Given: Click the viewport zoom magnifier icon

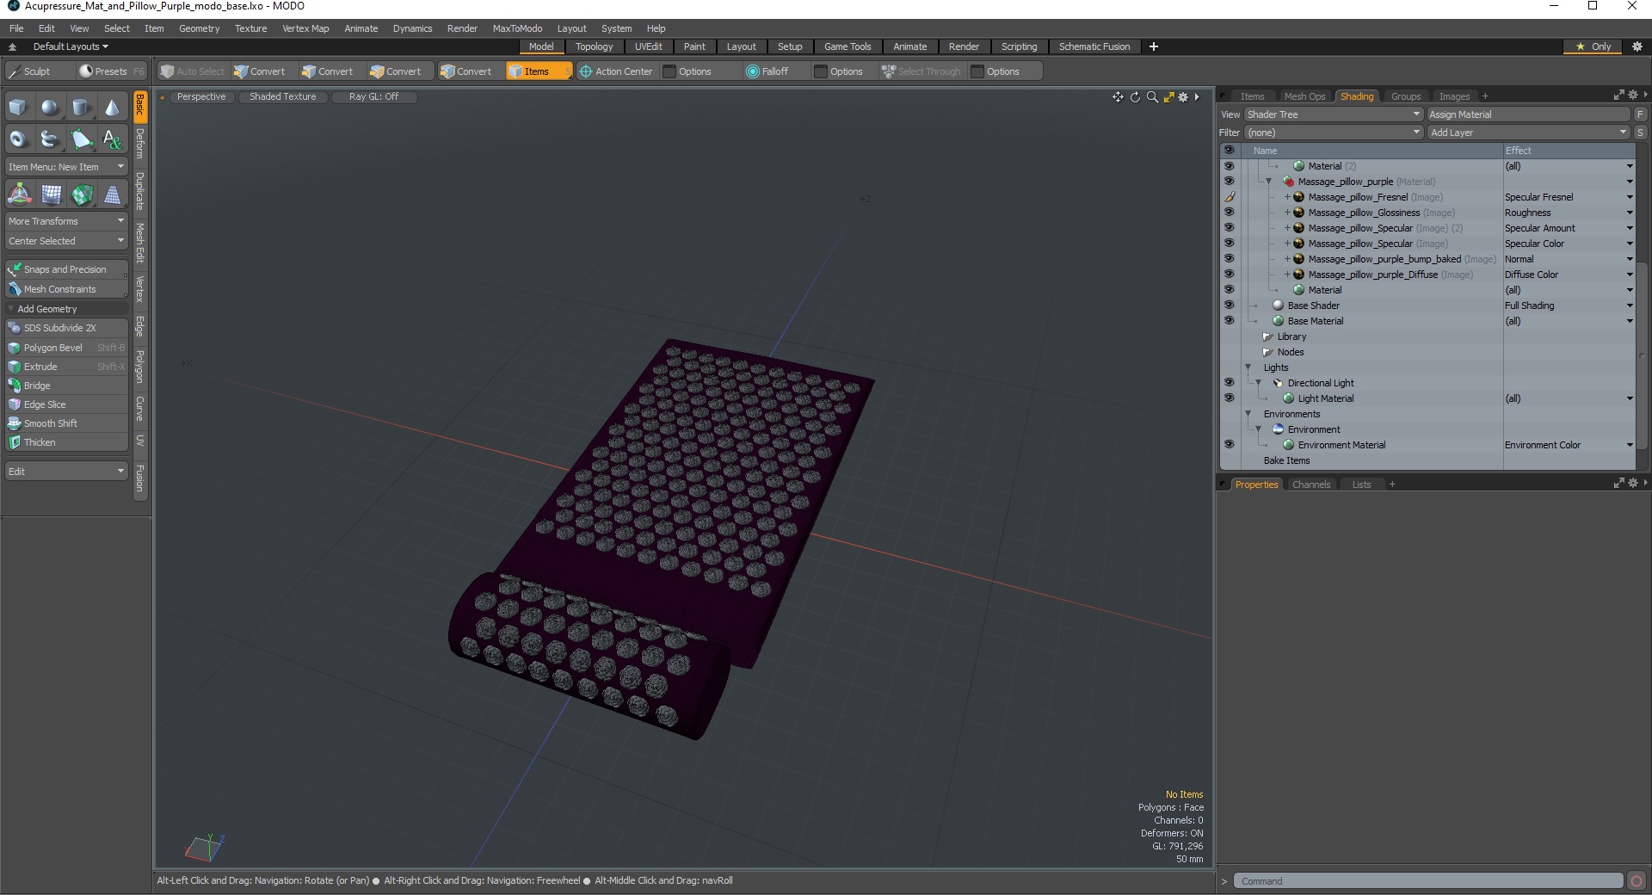Looking at the screenshot, I should [x=1152, y=97].
